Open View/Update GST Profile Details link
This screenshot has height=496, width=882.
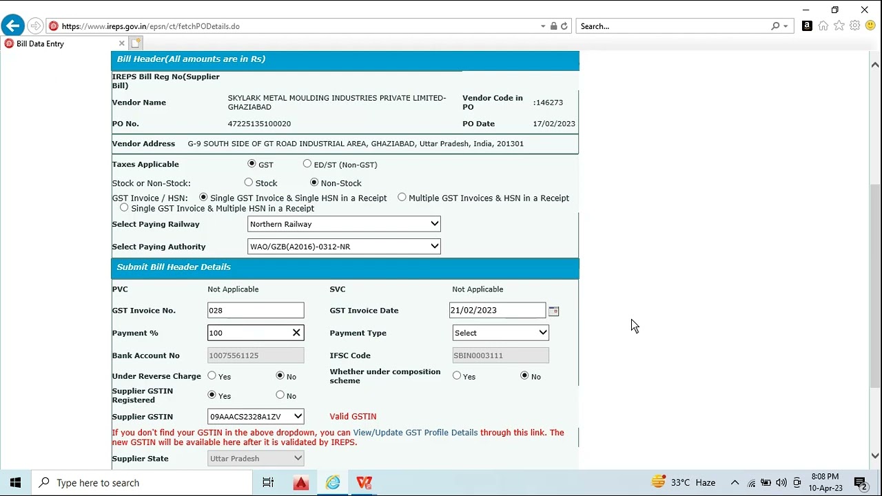click(x=415, y=433)
